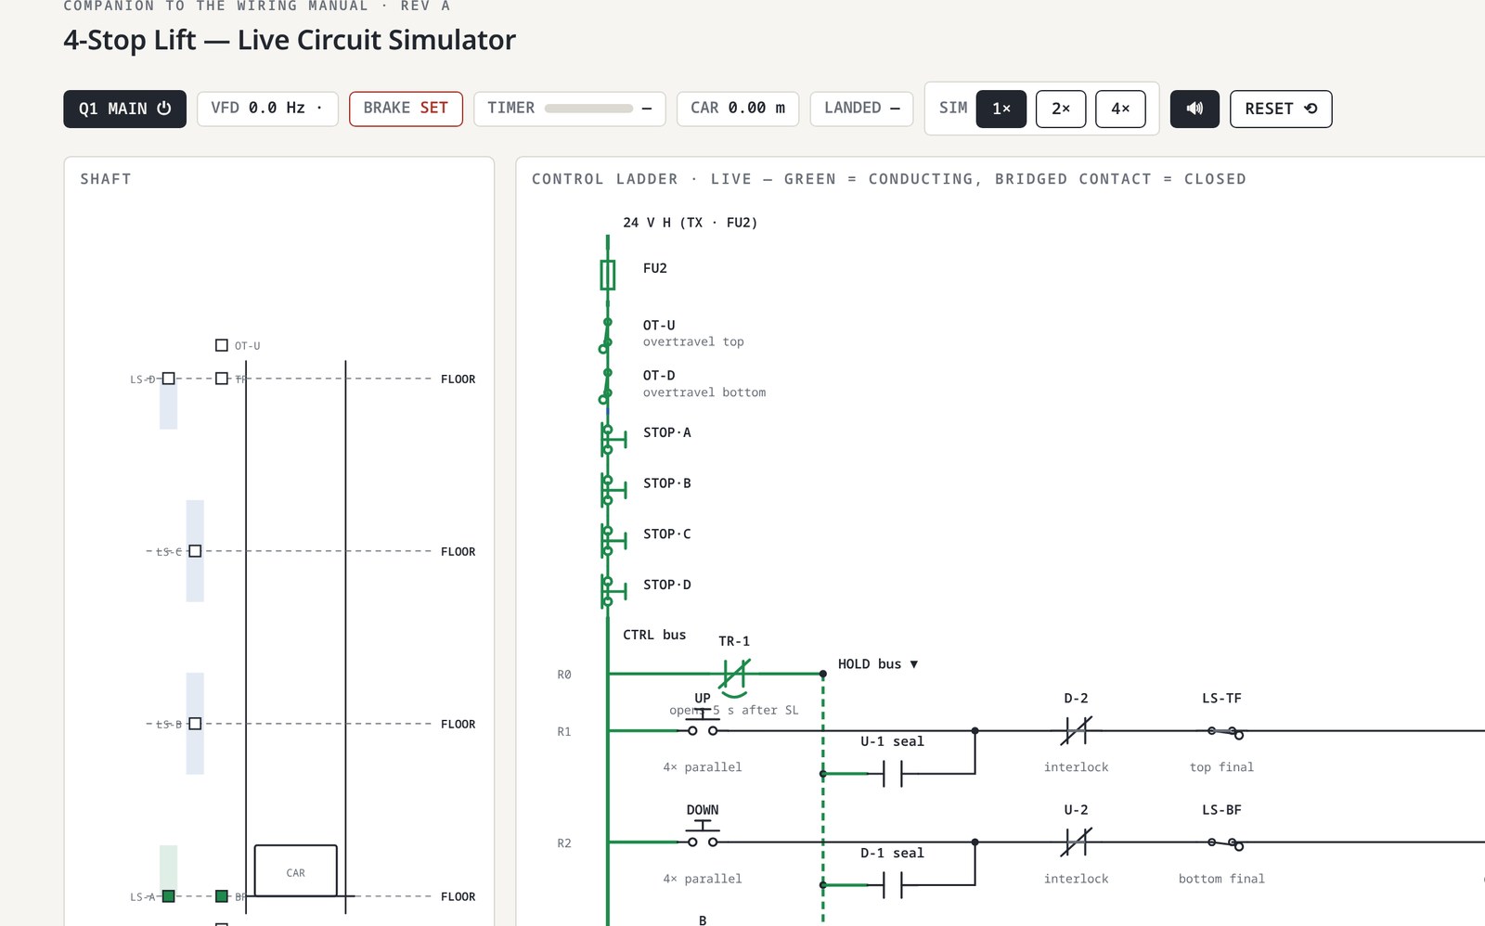The image size is (1485, 926).
Task: Click the TR-1 timer contact
Action: (x=734, y=675)
